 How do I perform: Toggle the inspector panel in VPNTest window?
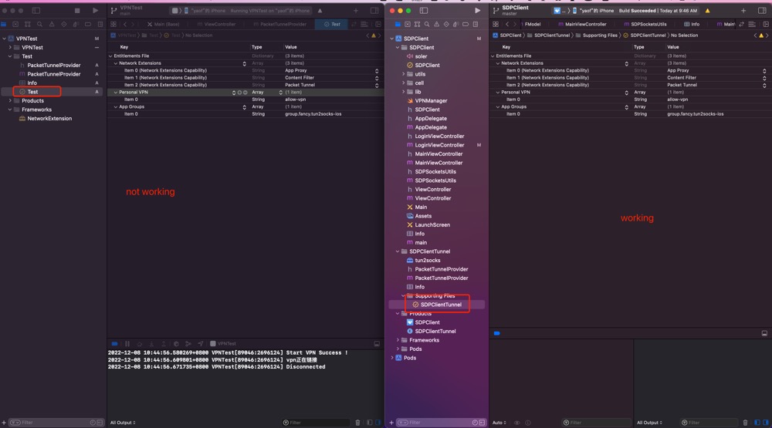click(376, 11)
